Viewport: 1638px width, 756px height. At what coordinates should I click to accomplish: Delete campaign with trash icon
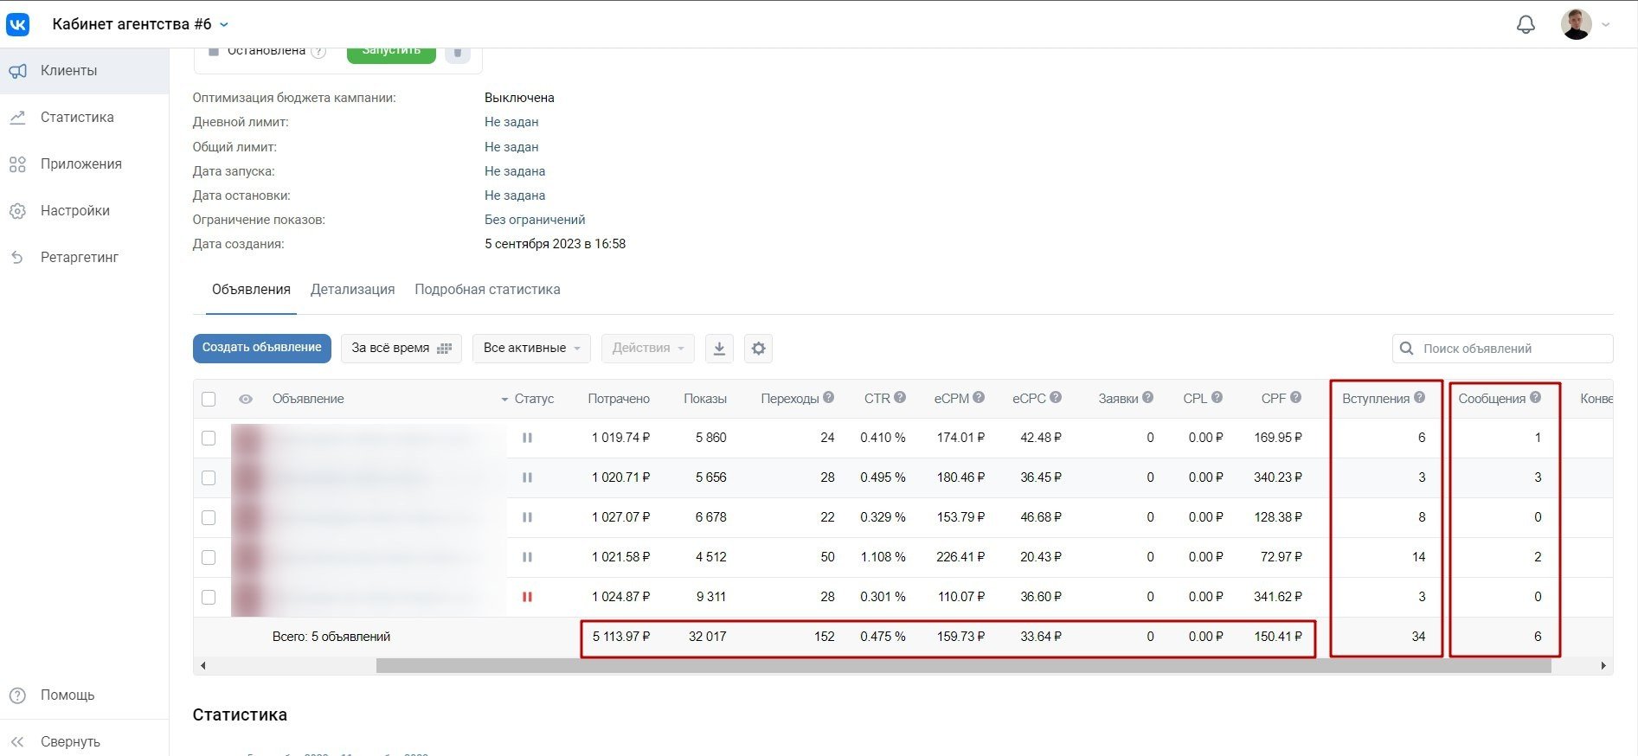458,53
